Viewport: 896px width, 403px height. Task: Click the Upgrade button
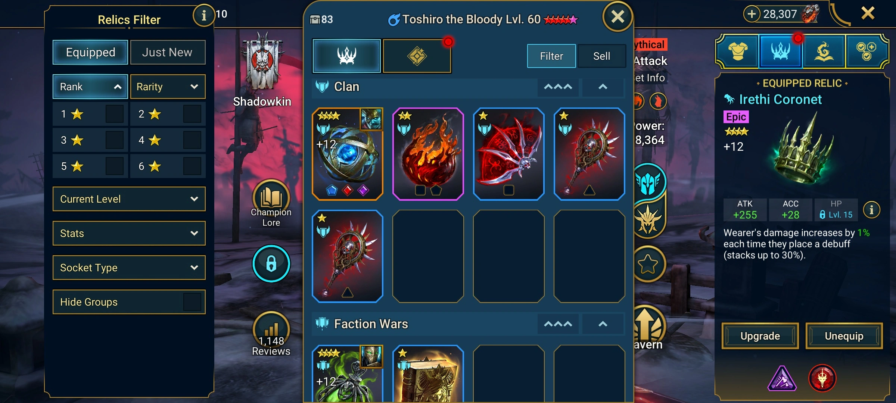(760, 336)
